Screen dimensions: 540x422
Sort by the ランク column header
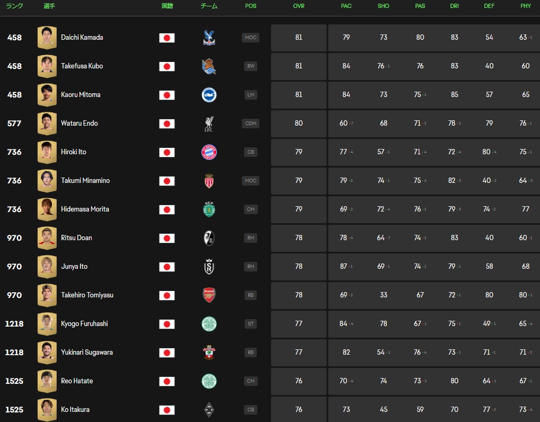14,6
